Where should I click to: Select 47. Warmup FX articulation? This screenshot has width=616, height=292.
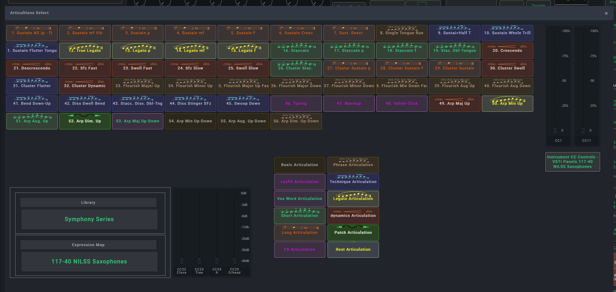click(x=349, y=104)
